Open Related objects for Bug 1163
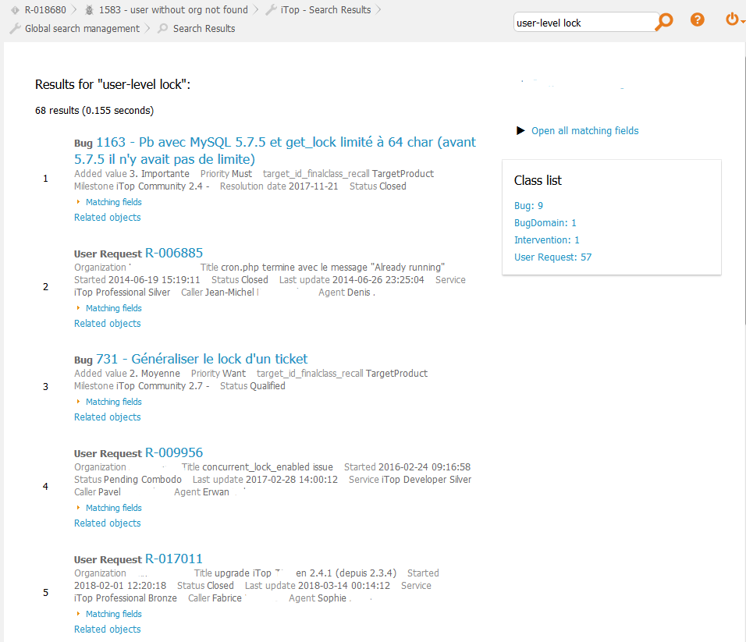 [x=108, y=218]
